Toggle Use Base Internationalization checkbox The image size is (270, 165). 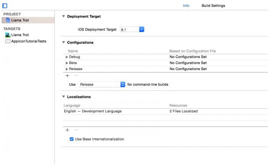tap(72, 139)
